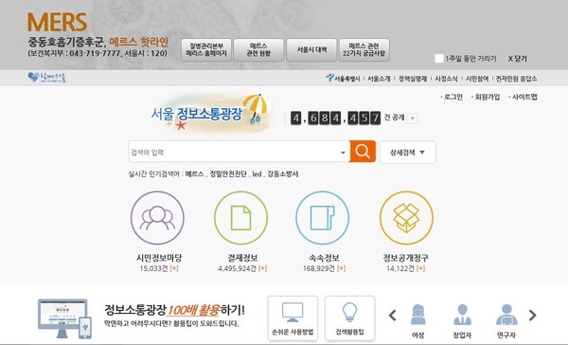
Task: Close the MERS banner with X 닫기
Action: click(x=517, y=59)
